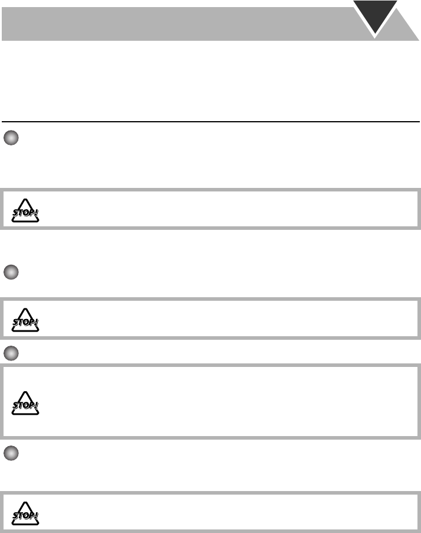
Task: Click the empty heading space beside the third bullet
Action: 177,353
